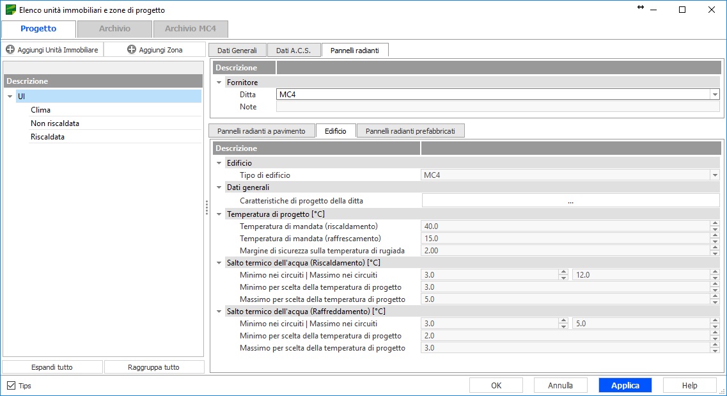Open Pannelli radianti prefabbricati tab
The height and width of the screenshot is (396, 727).
click(x=410, y=131)
